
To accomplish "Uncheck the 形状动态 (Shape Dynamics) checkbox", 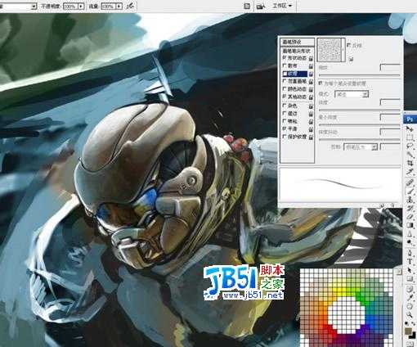I will pos(285,58).
